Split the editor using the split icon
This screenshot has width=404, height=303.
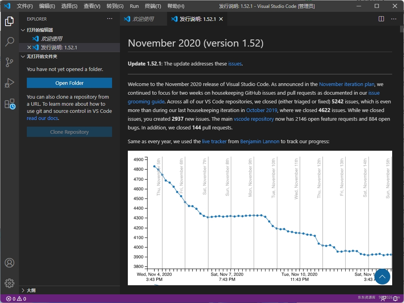tap(381, 19)
